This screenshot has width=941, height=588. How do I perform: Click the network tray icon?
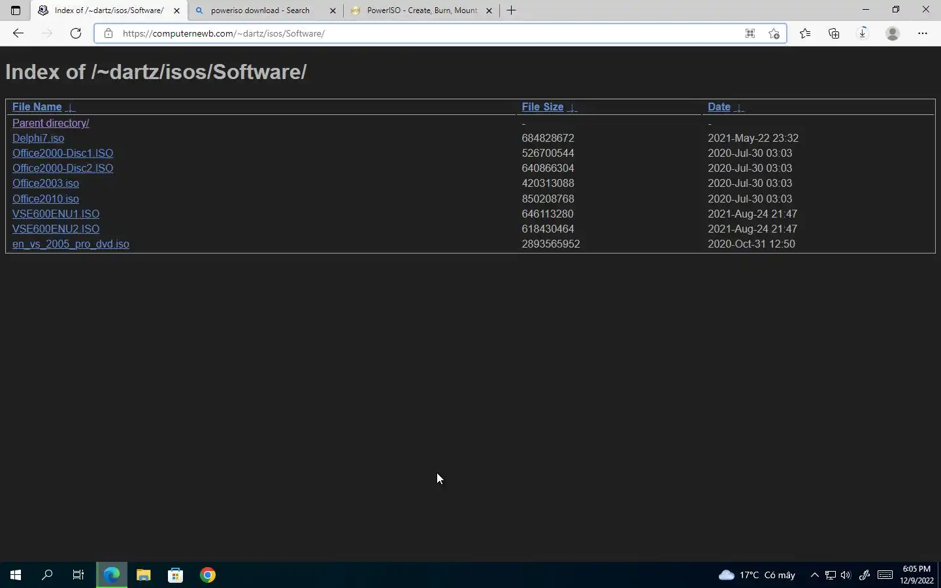(830, 575)
